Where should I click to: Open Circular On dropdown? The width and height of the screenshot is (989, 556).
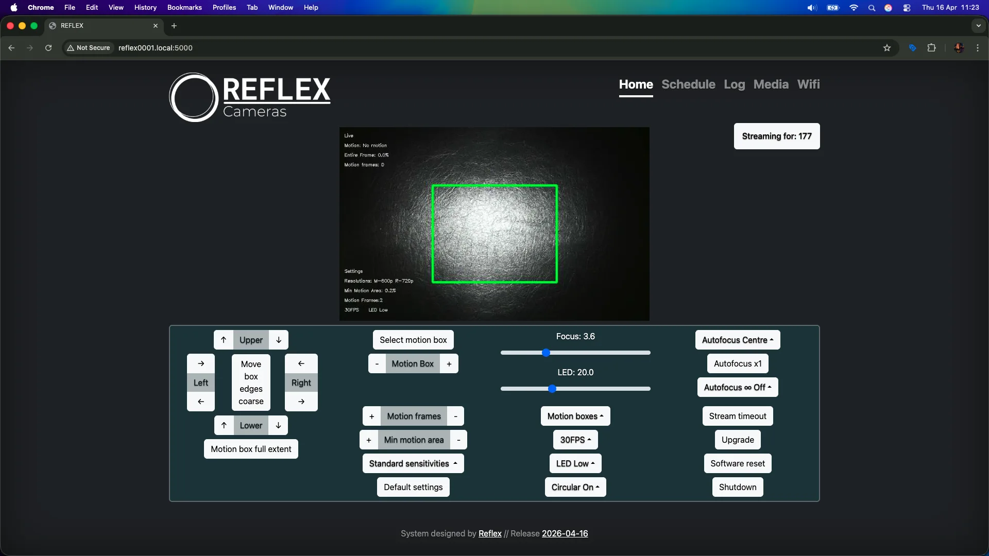[x=575, y=487]
